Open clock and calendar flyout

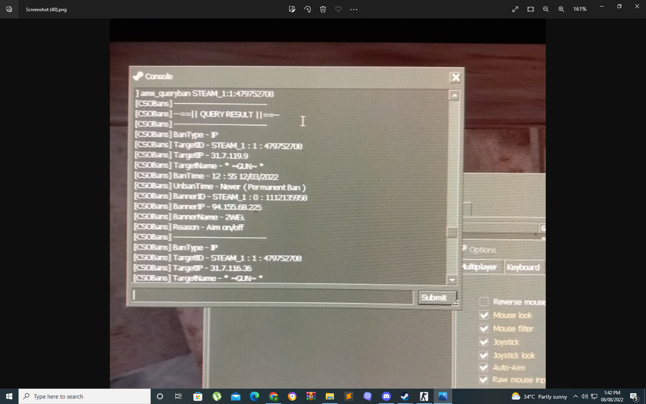[x=612, y=396]
